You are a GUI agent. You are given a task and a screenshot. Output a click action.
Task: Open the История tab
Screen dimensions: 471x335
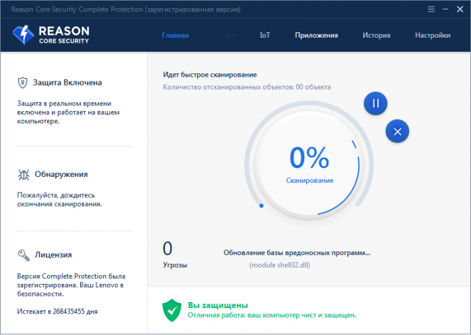click(x=376, y=35)
